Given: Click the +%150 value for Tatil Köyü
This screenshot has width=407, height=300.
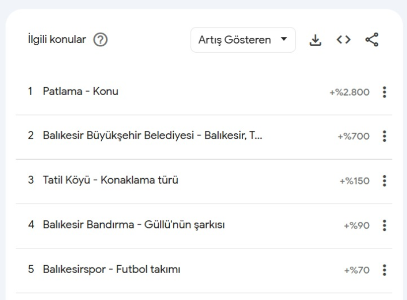Looking at the screenshot, I should 354,181.
